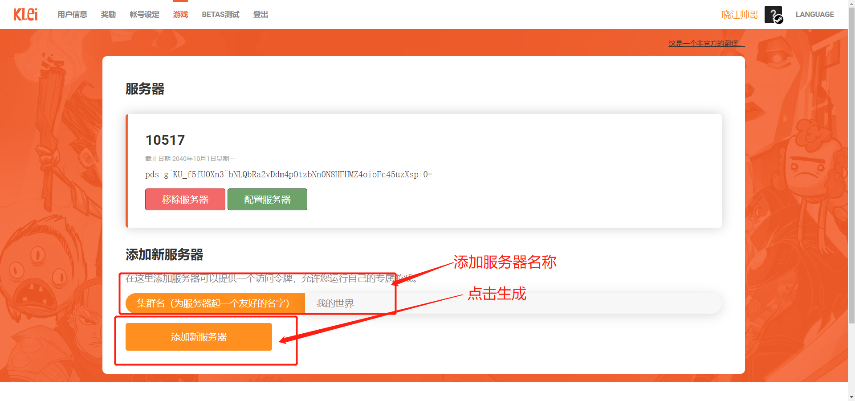Click the server name 10517
The image size is (855, 401).
165,140
